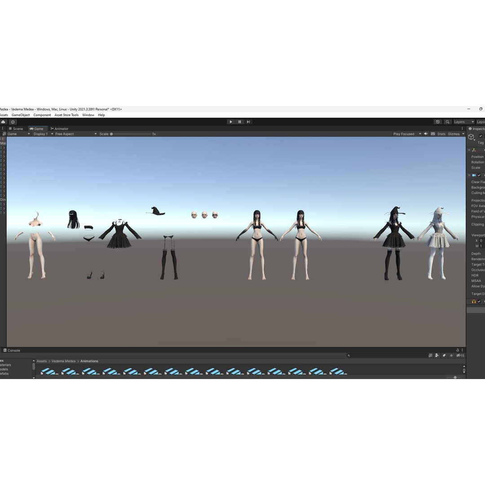This screenshot has width=485, height=485.
Task: Open the GameObject menu
Action: 21,115
